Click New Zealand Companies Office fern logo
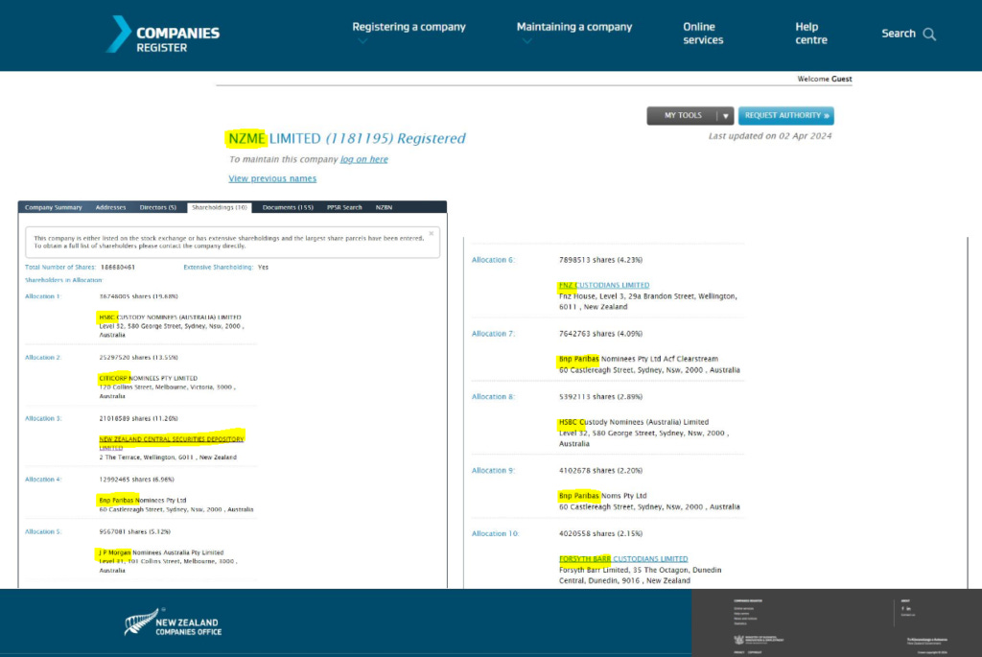The image size is (982, 657). [140, 622]
